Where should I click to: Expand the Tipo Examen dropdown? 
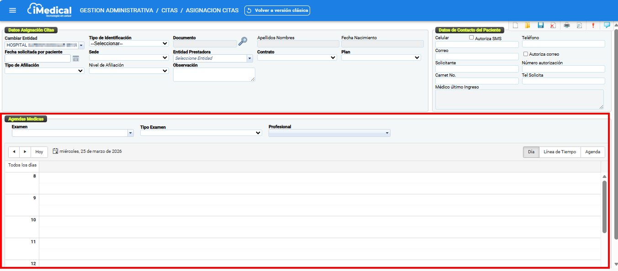click(201, 133)
